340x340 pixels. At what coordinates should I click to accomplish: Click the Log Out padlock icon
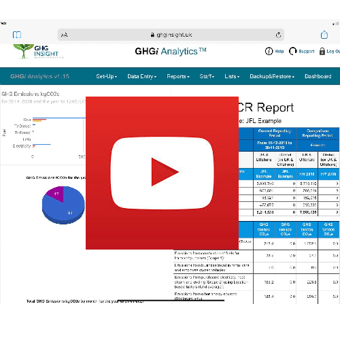click(x=322, y=52)
